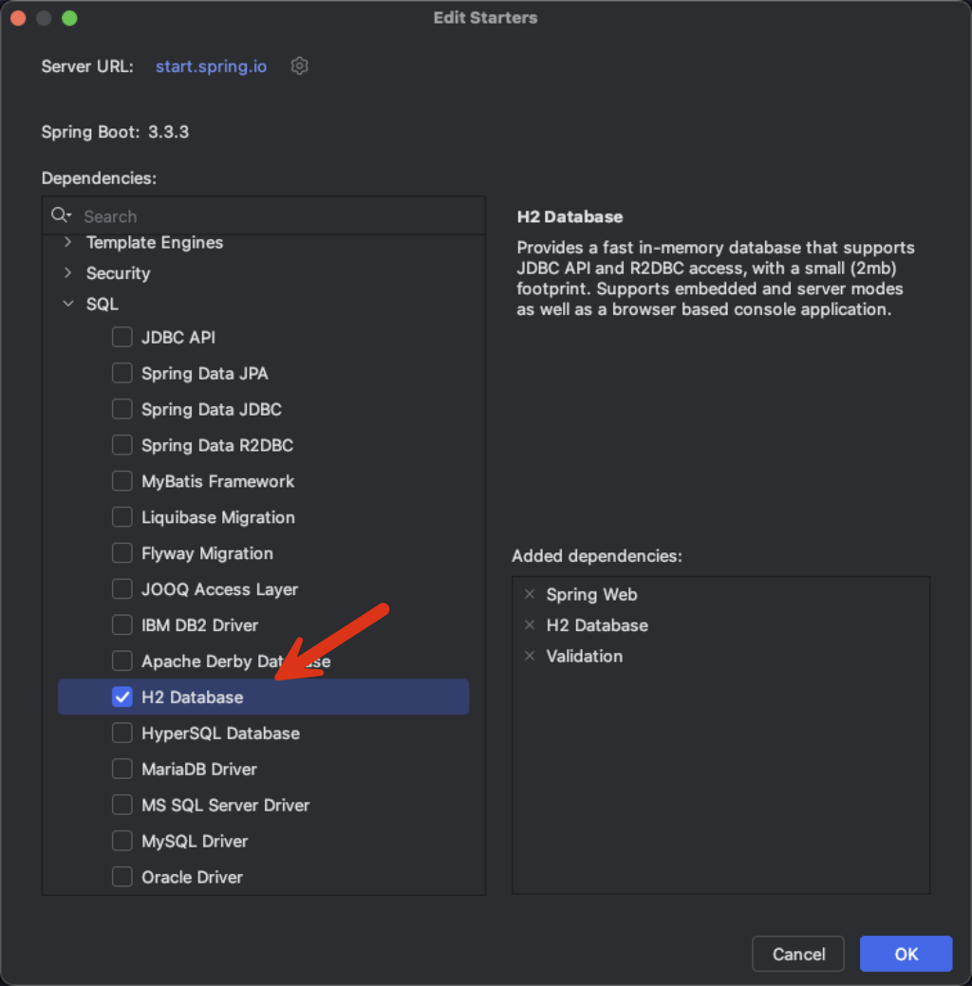972x986 pixels.
Task: Focus the dependencies search field
Action: pos(275,216)
